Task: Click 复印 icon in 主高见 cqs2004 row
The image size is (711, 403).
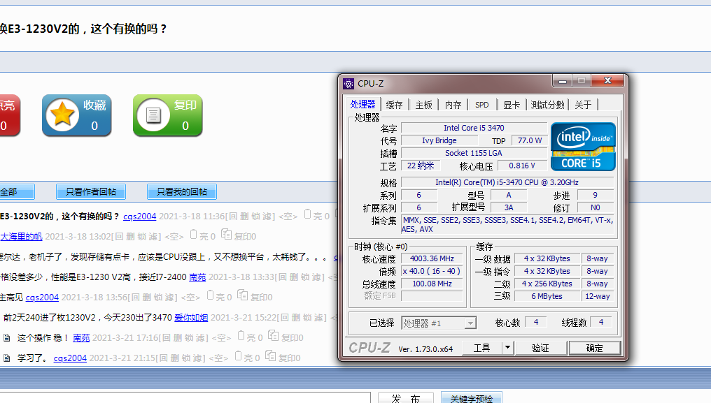Action: click(243, 295)
